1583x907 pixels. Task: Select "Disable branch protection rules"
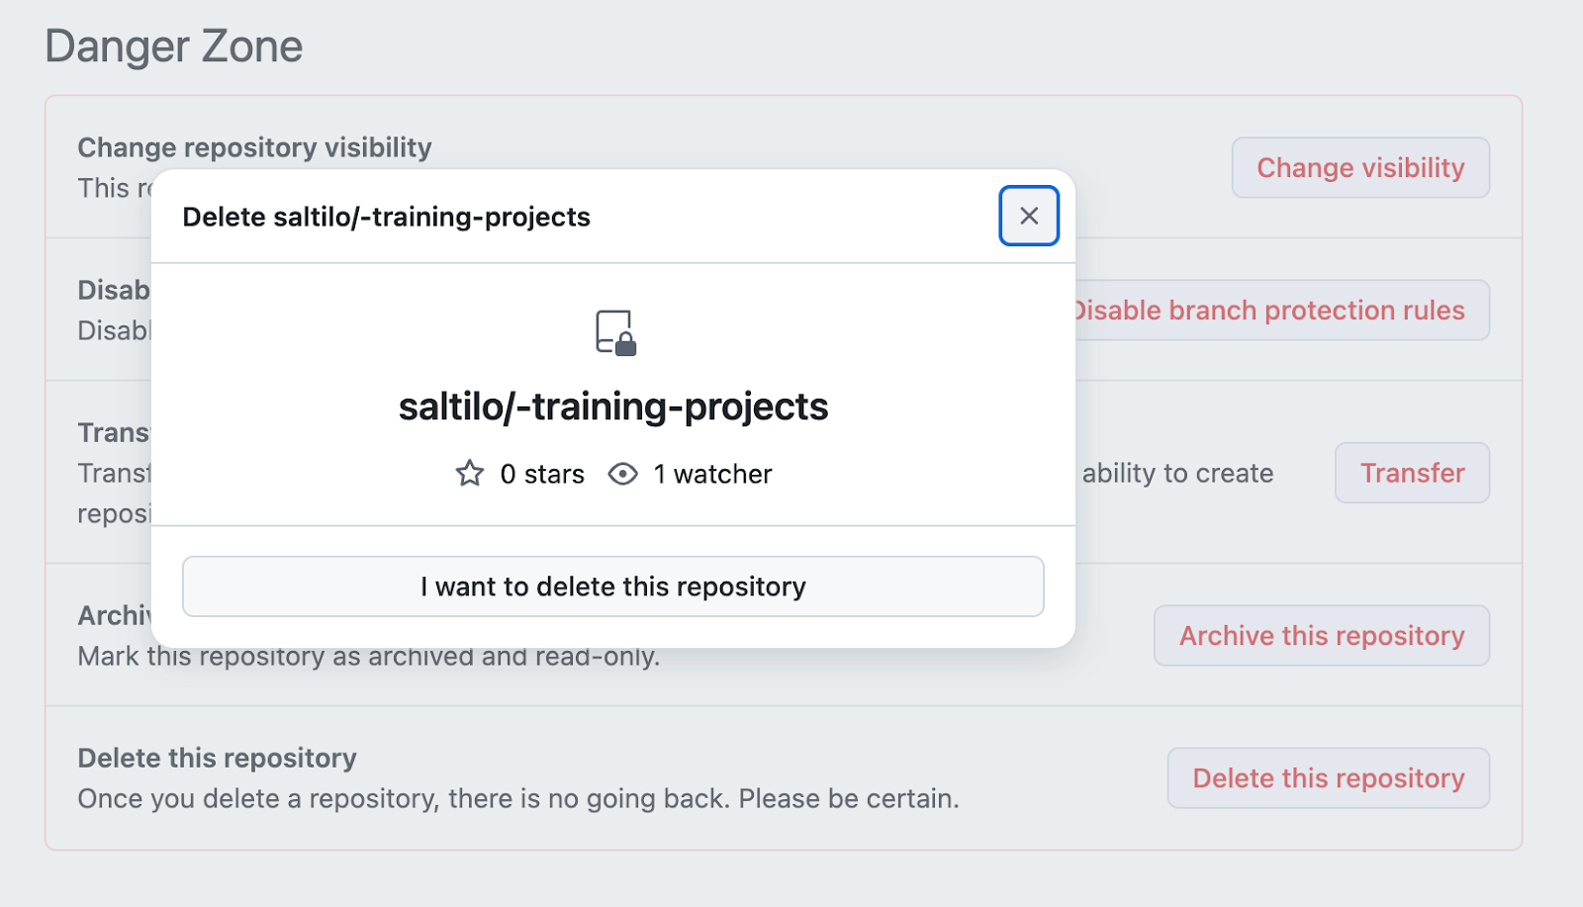coord(1269,310)
